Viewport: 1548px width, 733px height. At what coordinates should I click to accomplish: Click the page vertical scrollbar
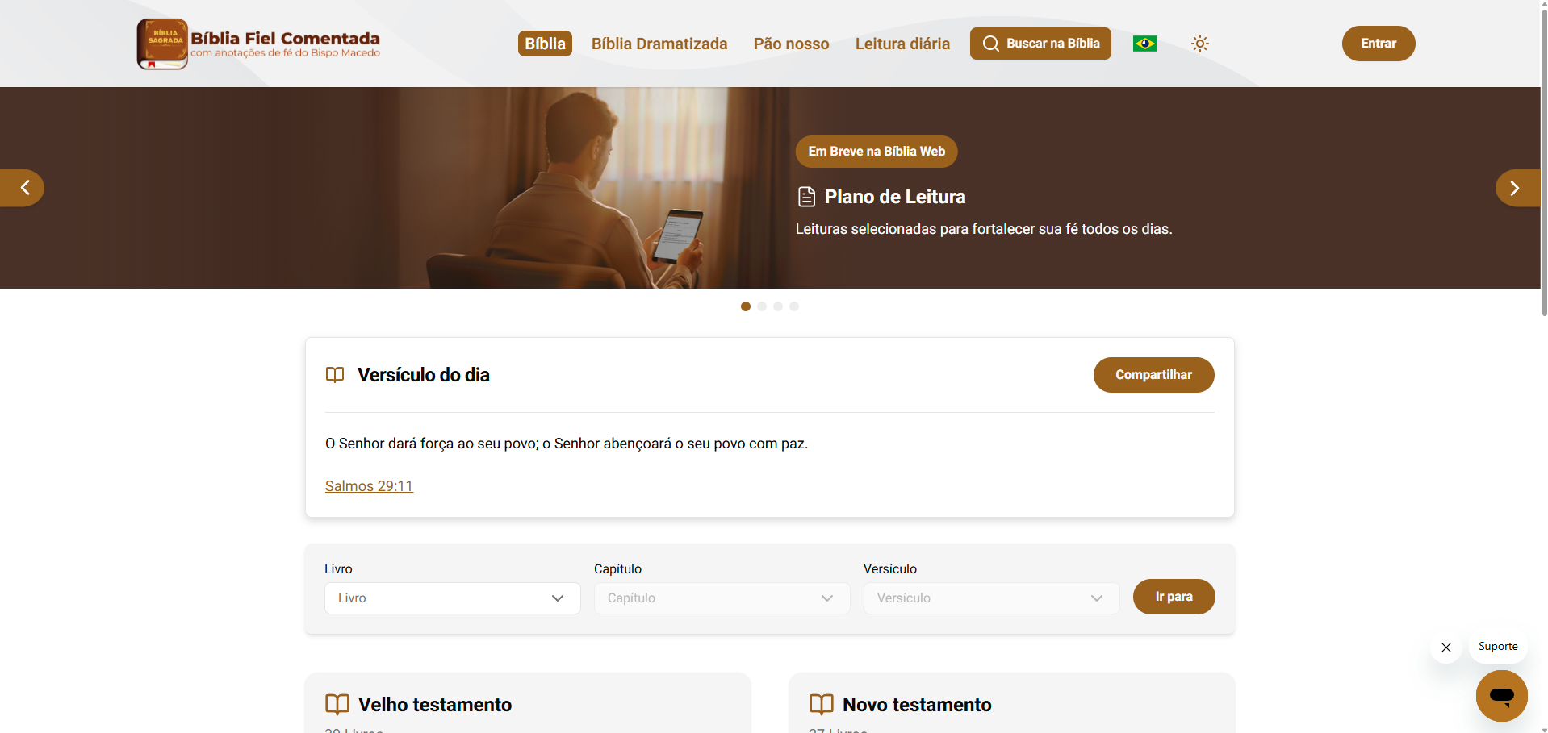(1544, 161)
